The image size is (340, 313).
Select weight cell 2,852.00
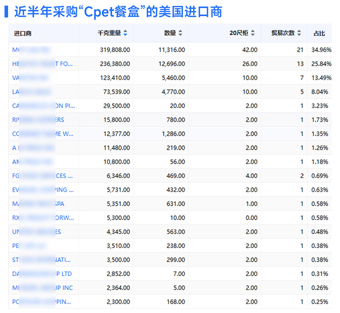click(119, 274)
